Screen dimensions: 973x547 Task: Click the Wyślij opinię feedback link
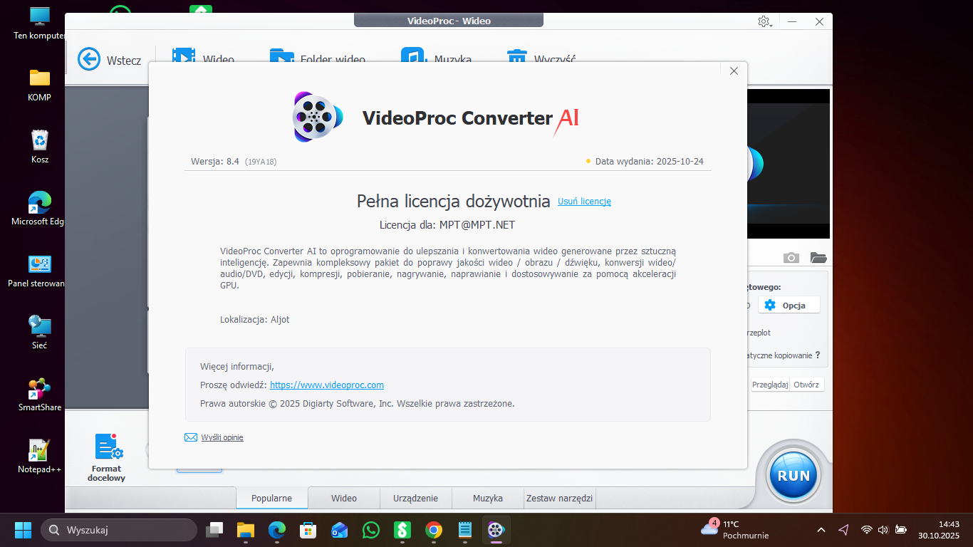(222, 437)
